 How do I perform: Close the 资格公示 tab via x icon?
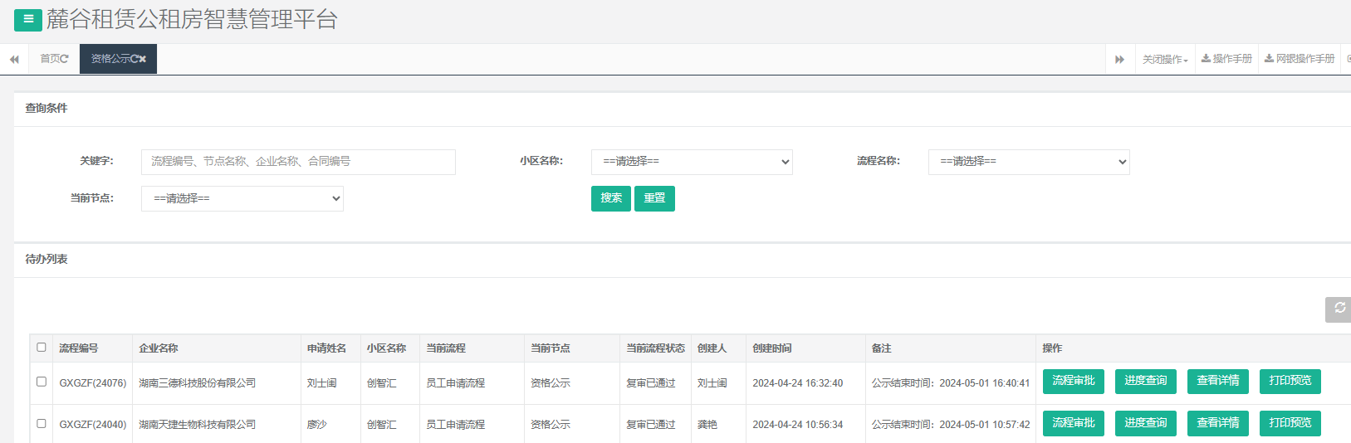[x=143, y=59]
